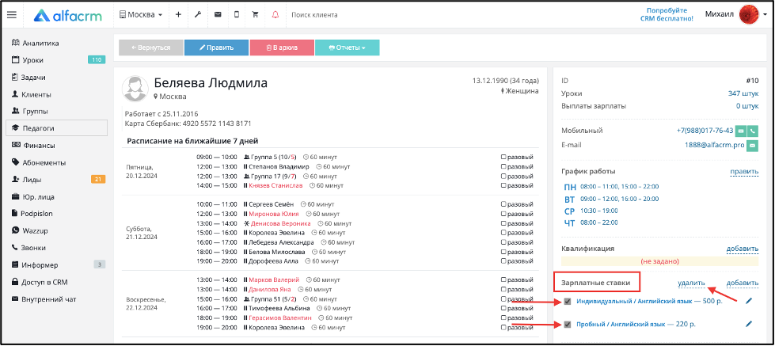Image resolution: width=775 pixels, height=346 pixels.
Task: Open the 0 штук salary payments link
Action: [747, 106]
